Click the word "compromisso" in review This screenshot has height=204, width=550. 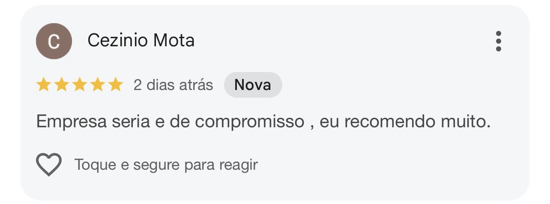pyautogui.click(x=249, y=122)
